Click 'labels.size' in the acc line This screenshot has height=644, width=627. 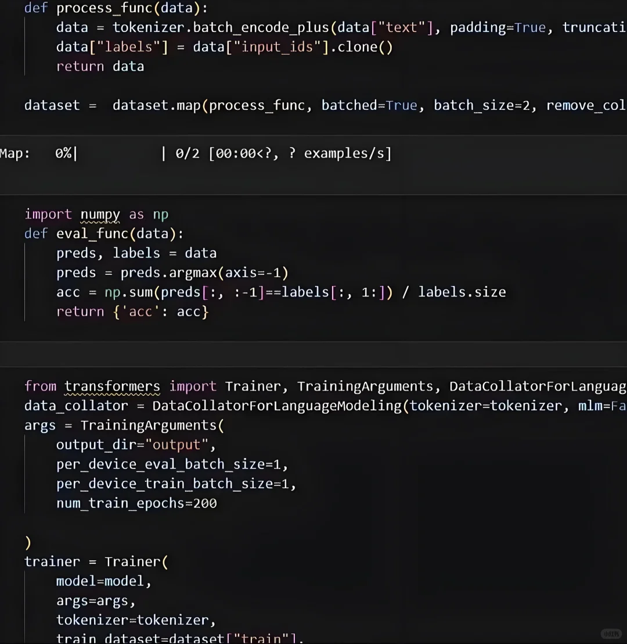[x=462, y=292]
